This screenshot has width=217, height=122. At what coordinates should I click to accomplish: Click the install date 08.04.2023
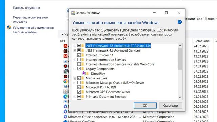[201, 97]
